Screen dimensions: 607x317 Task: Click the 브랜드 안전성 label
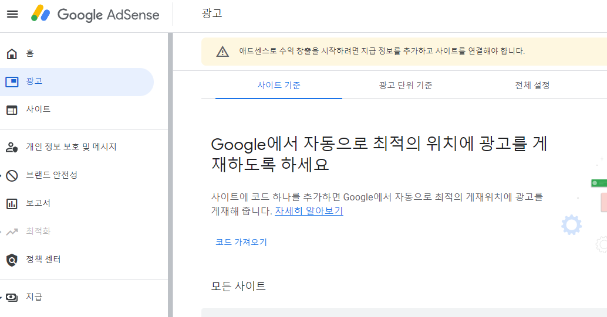[52, 175]
